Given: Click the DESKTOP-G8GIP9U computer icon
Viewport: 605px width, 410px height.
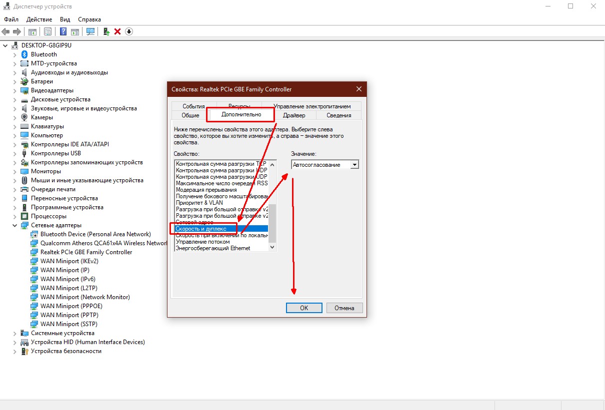Looking at the screenshot, I should 15,45.
